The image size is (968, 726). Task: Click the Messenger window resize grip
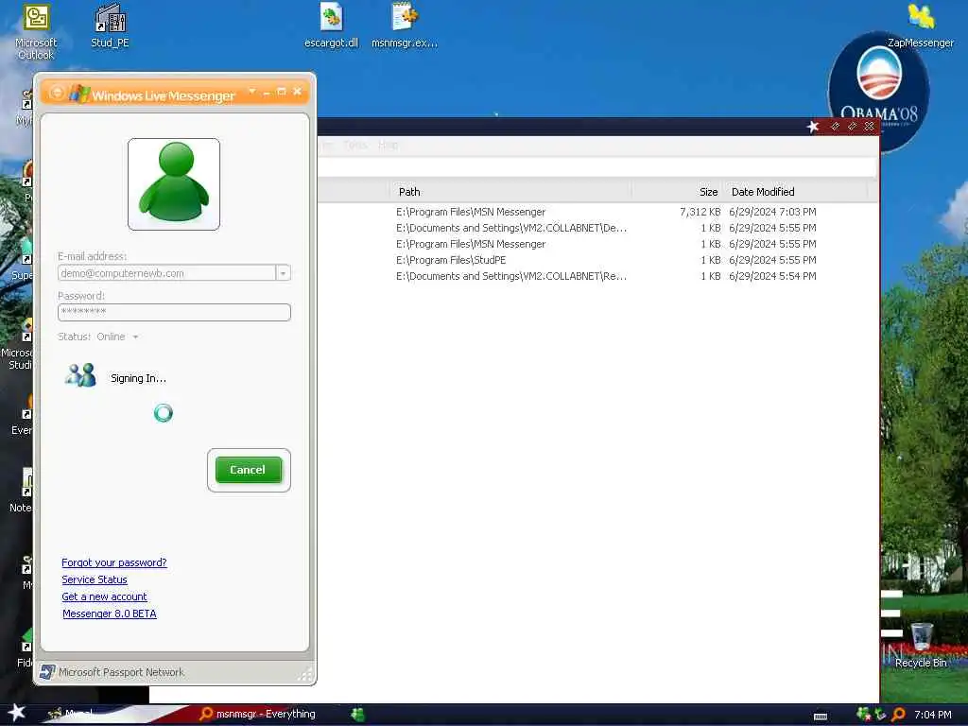click(x=305, y=674)
